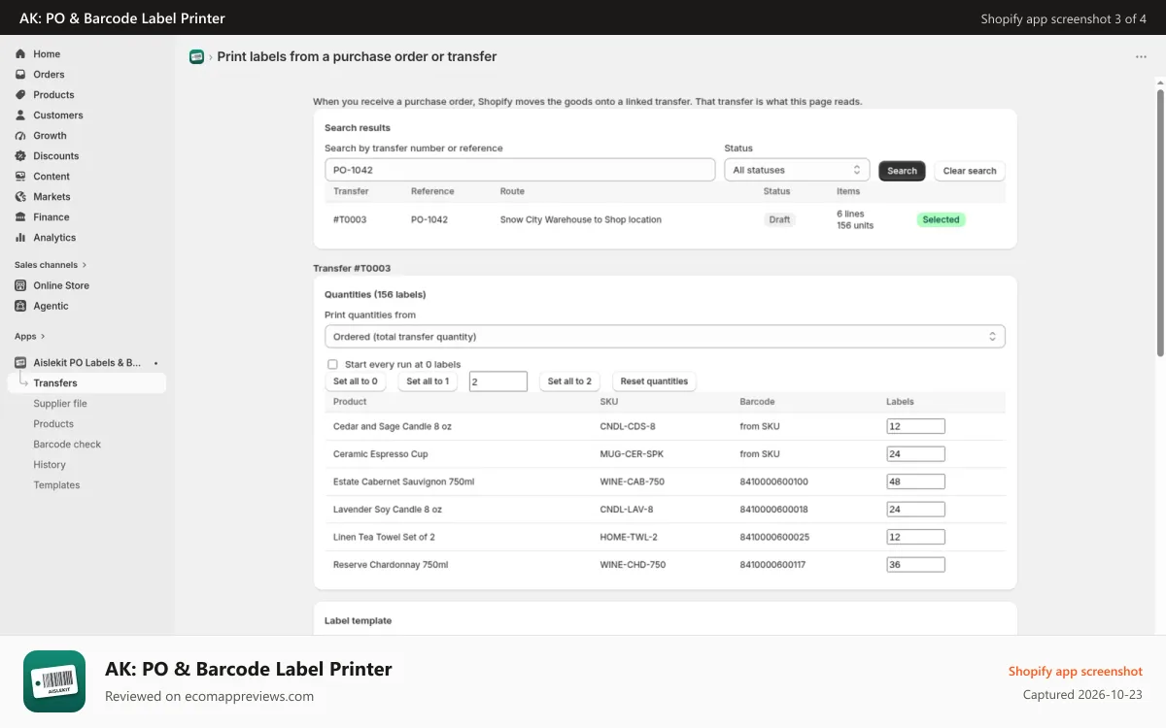This screenshot has height=728, width=1166.
Task: Click the Agentic channel icon
Action: coord(20,306)
